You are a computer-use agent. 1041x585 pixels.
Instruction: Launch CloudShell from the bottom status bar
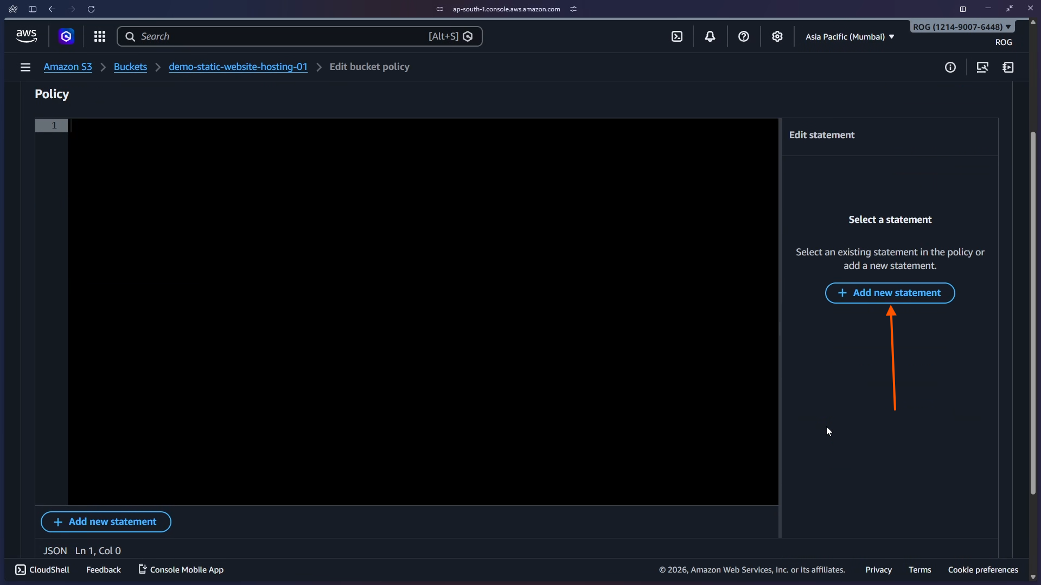pos(41,569)
